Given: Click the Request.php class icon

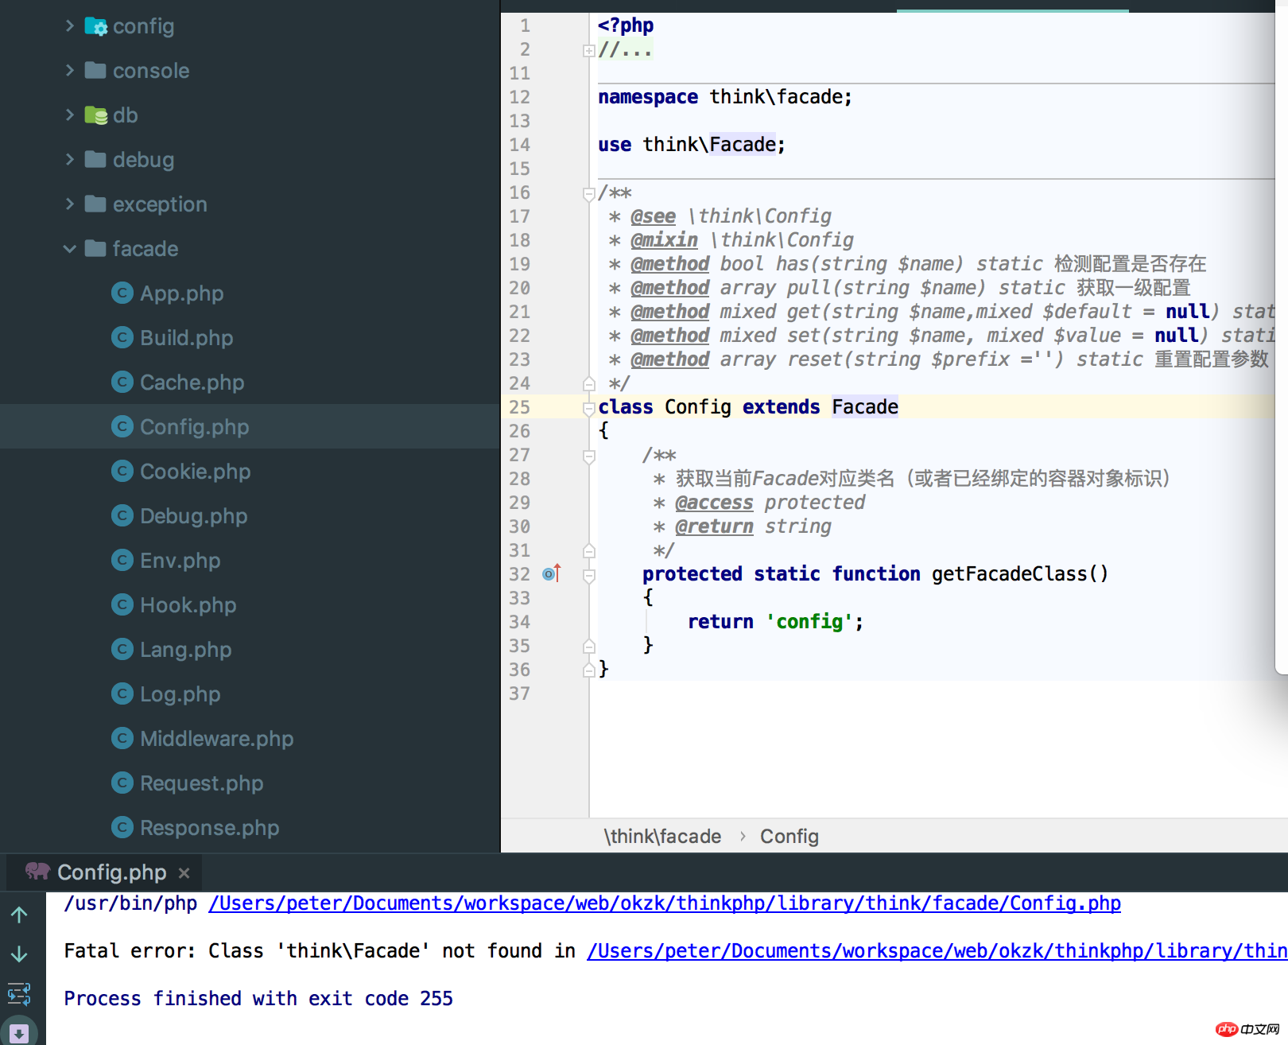Looking at the screenshot, I should pyautogui.click(x=122, y=783).
